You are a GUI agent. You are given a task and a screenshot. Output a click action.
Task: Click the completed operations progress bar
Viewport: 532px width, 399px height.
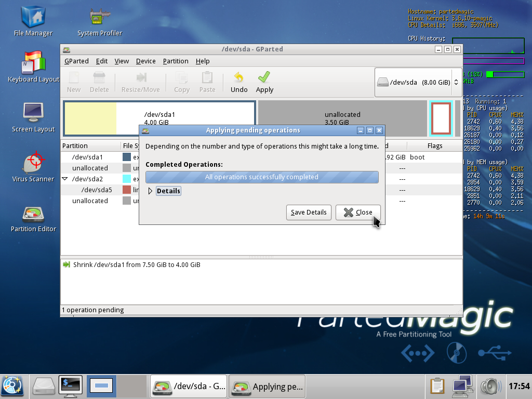(x=262, y=177)
